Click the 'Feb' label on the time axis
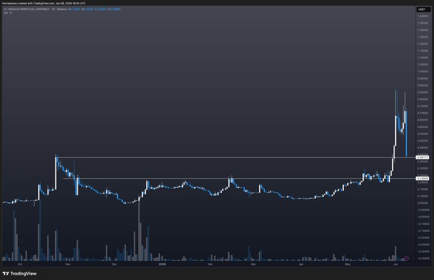 [210, 264]
